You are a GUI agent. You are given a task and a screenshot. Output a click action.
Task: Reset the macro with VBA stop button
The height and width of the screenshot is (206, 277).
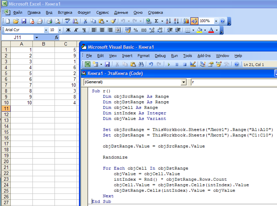[x=185, y=65]
